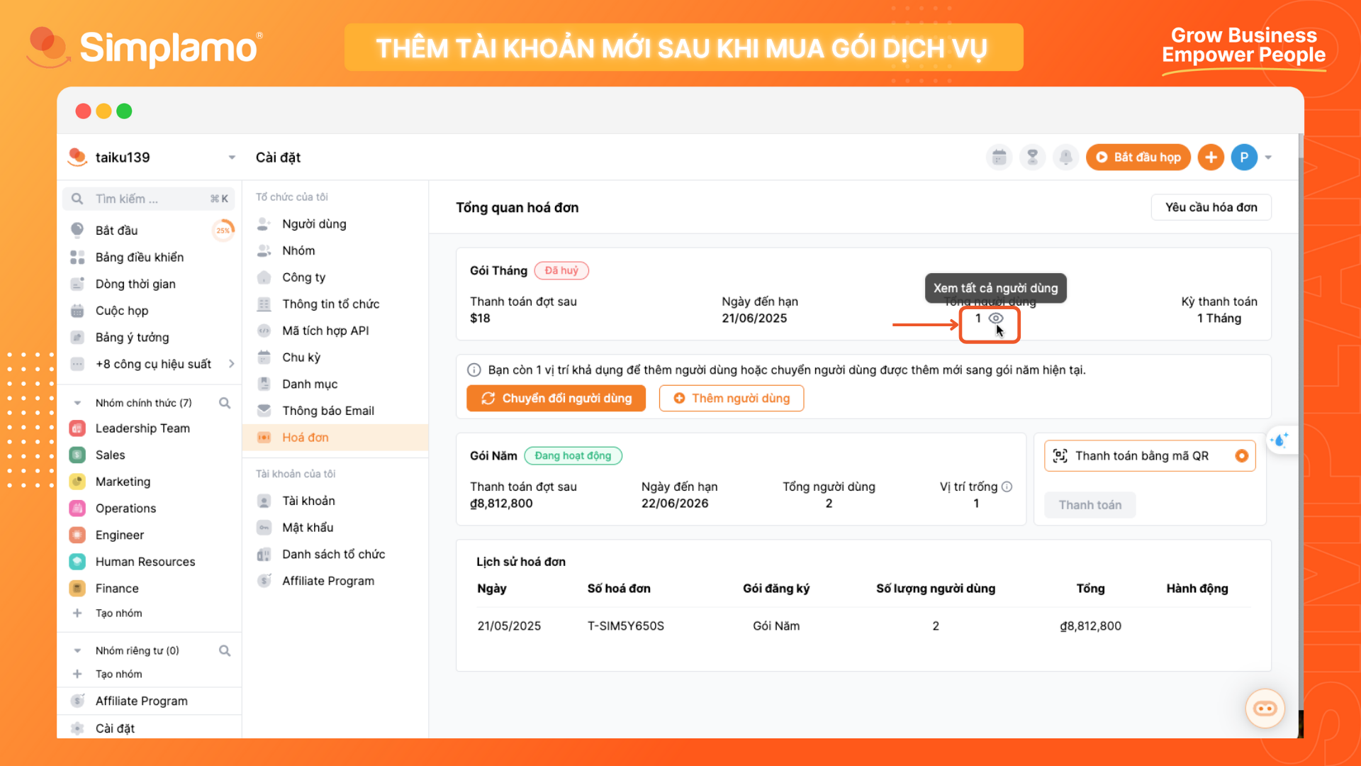Open Người dùng settings page
The image size is (1361, 766).
314,224
